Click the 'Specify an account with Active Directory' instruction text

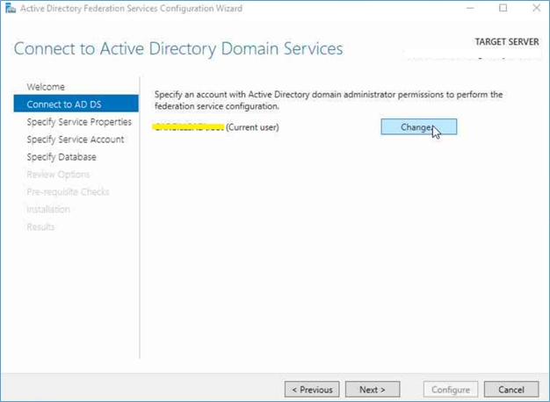coord(329,100)
